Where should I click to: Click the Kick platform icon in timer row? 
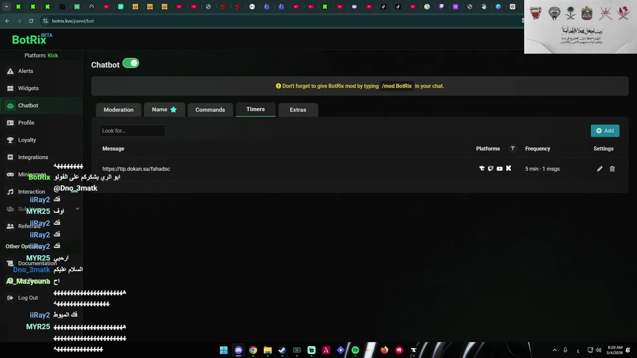(x=509, y=169)
